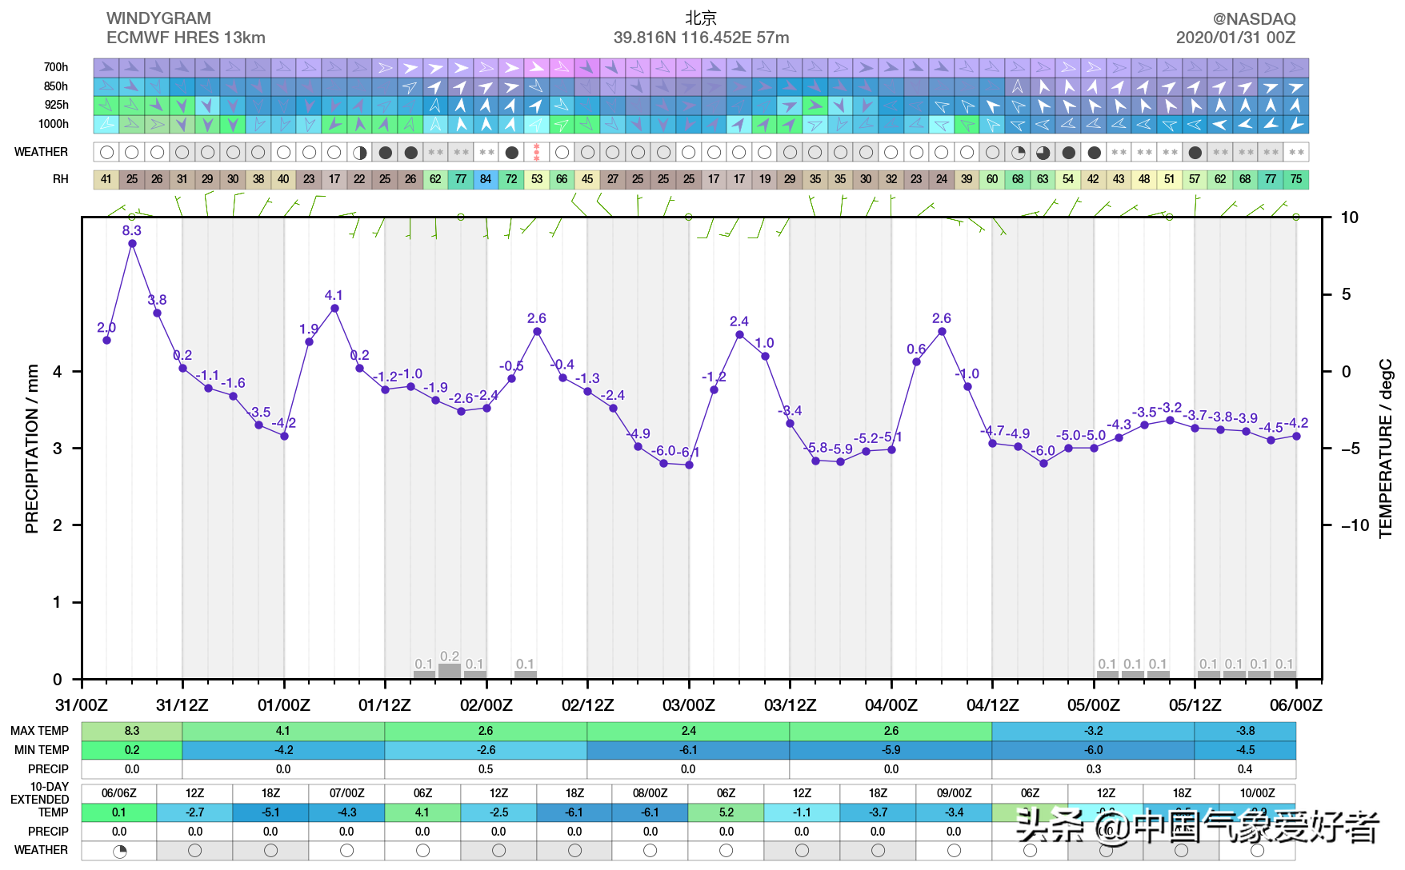Image resolution: width=1405 pixels, height=870 pixels.
Task: Click the 8.3 peak point on temperature curve
Action: point(132,244)
